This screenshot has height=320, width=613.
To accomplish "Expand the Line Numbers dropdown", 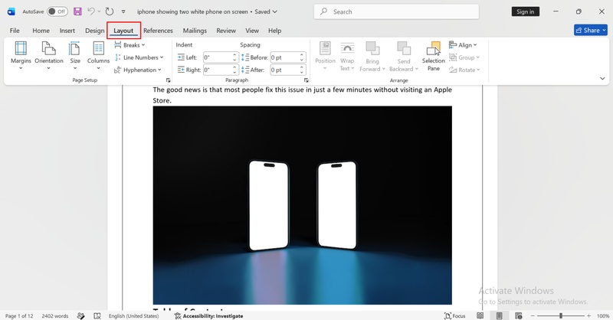I will coord(139,57).
